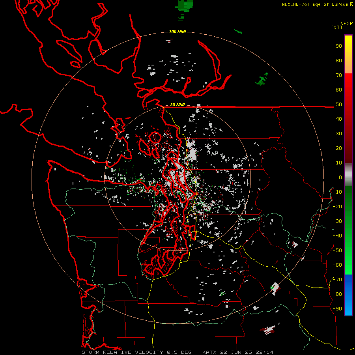Pick the blue bottom segment of the color bar
The height and width of the screenshot is (355, 355).
348,295
